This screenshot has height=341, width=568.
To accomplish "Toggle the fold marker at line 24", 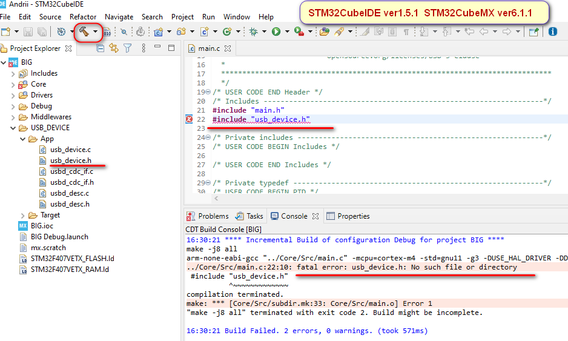I will [x=208, y=137].
